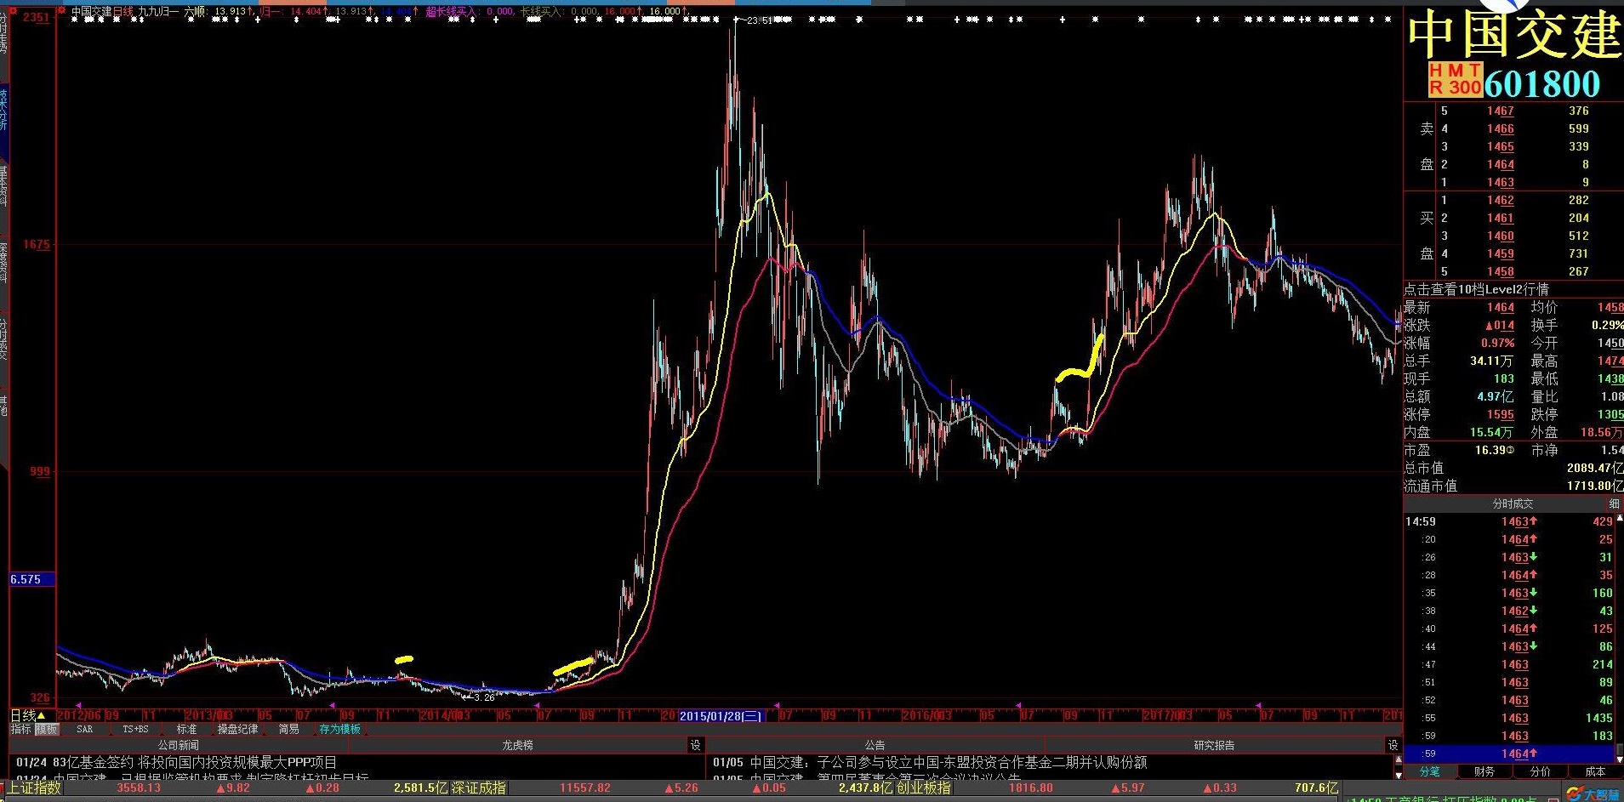Click the 深证成指 status bar label
Screen dimensions: 1624x802
click(478, 788)
